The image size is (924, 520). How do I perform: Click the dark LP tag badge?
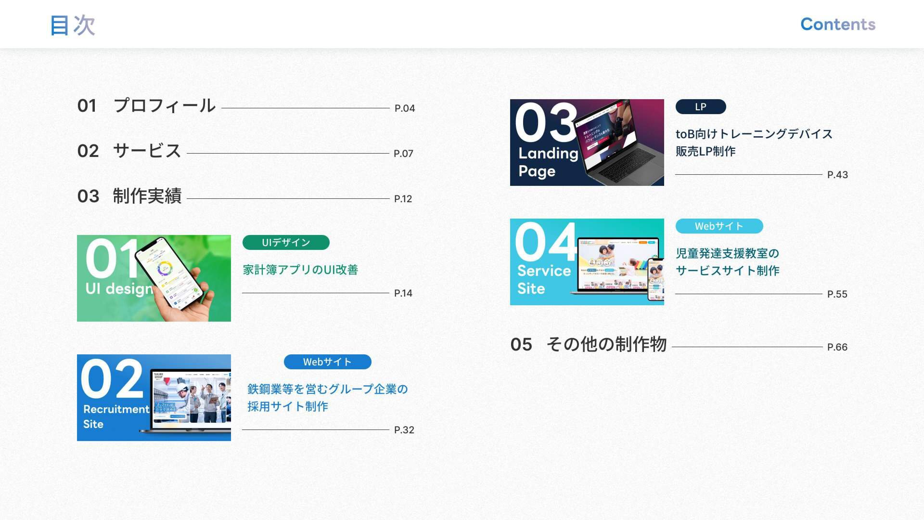700,106
